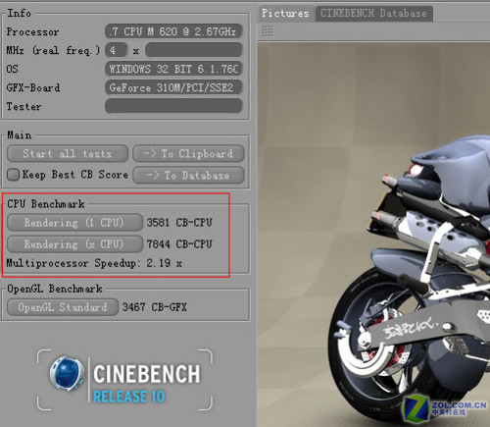Click the GFX-Board GeForce 310M field
490x427 pixels.
click(x=173, y=87)
